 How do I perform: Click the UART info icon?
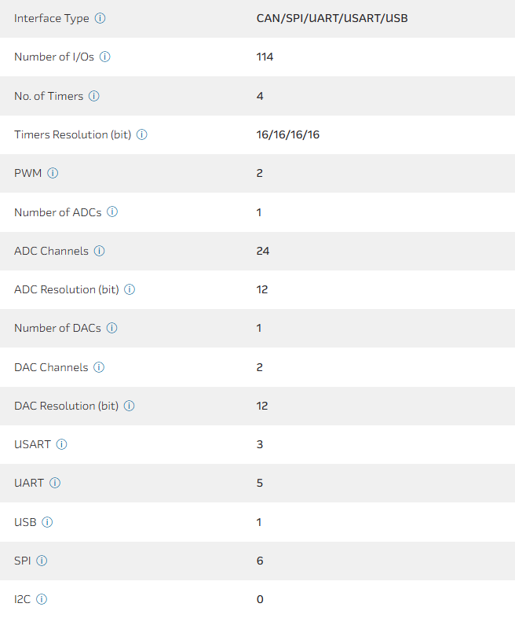tap(55, 483)
